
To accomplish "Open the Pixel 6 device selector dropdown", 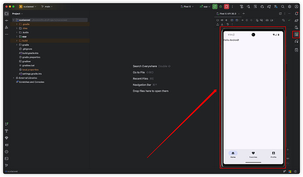I will [188, 7].
